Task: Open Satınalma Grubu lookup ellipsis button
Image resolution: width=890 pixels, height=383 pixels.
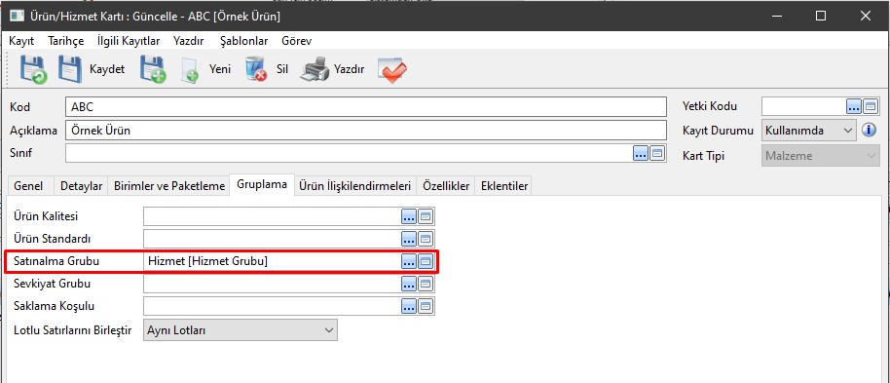Action: coord(409,261)
